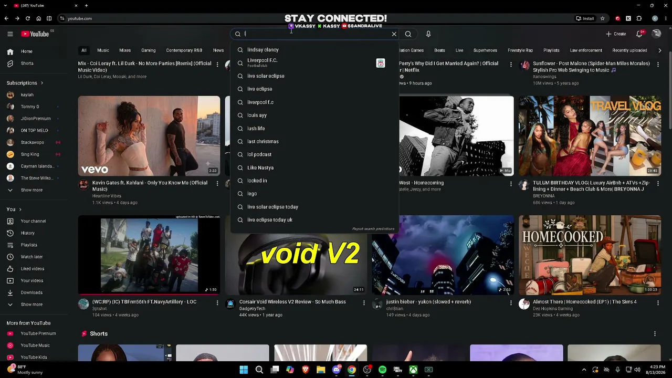
Task: Expand the 'You' section chevron
Action: [x=19, y=209]
